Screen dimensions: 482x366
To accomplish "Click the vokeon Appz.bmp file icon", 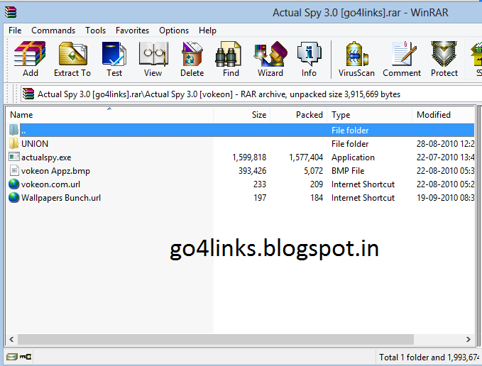I will point(14,170).
